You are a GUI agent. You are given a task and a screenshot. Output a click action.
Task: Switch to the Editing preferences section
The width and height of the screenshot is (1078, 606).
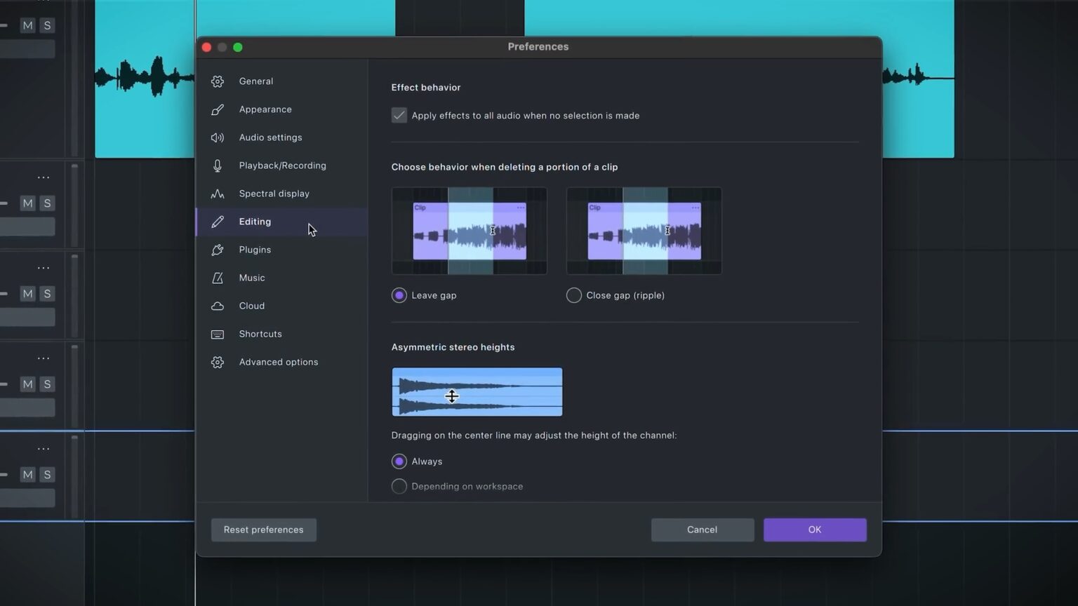tap(255, 221)
